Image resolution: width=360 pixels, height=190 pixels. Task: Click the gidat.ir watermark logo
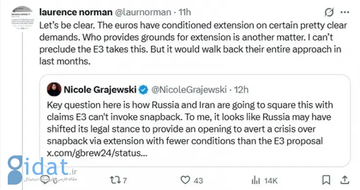coord(42,170)
